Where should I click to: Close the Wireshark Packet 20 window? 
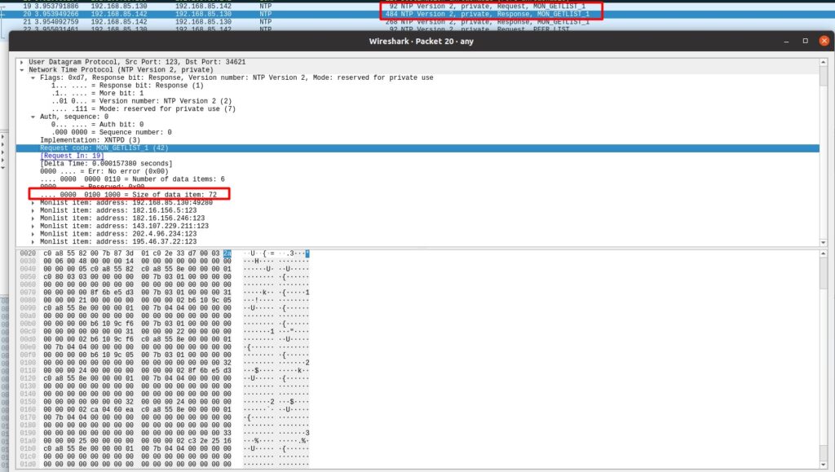(824, 41)
